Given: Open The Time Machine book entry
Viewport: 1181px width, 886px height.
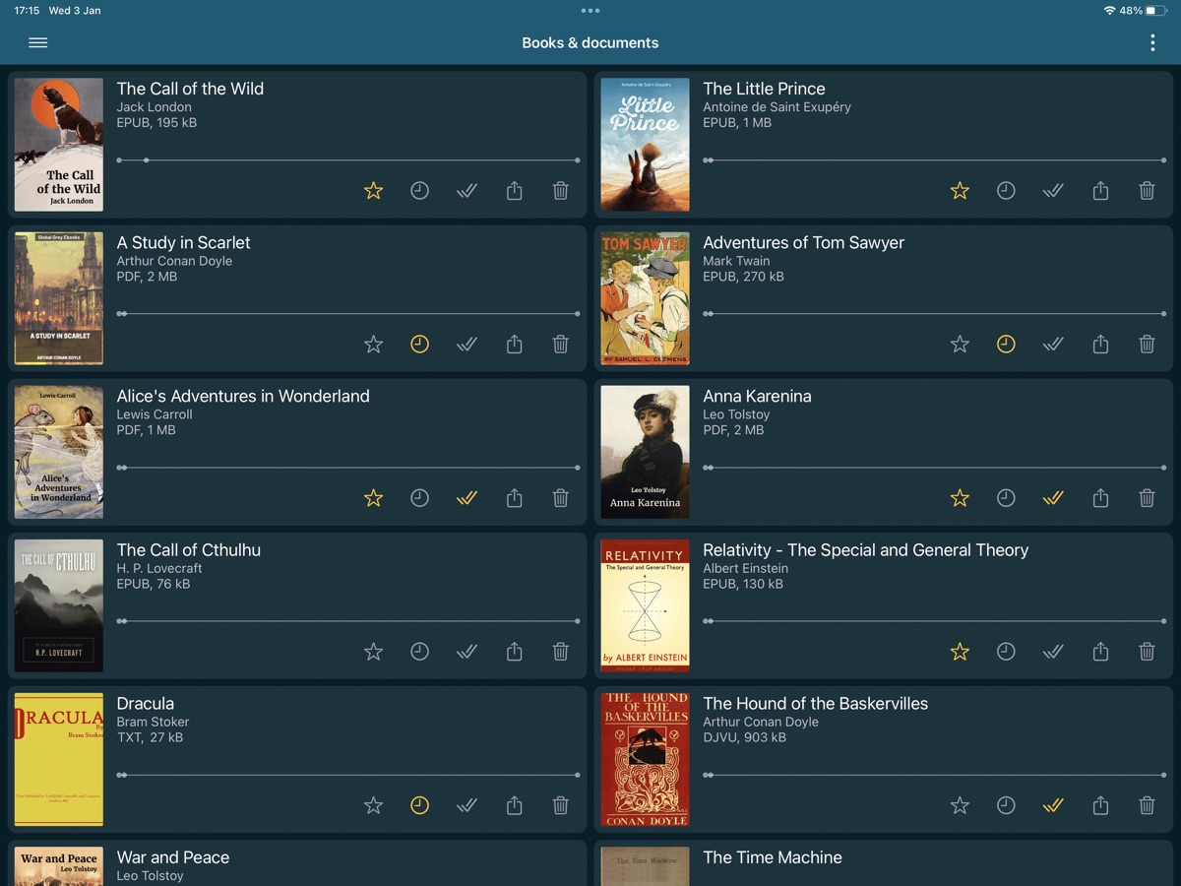Looking at the screenshot, I should click(773, 857).
